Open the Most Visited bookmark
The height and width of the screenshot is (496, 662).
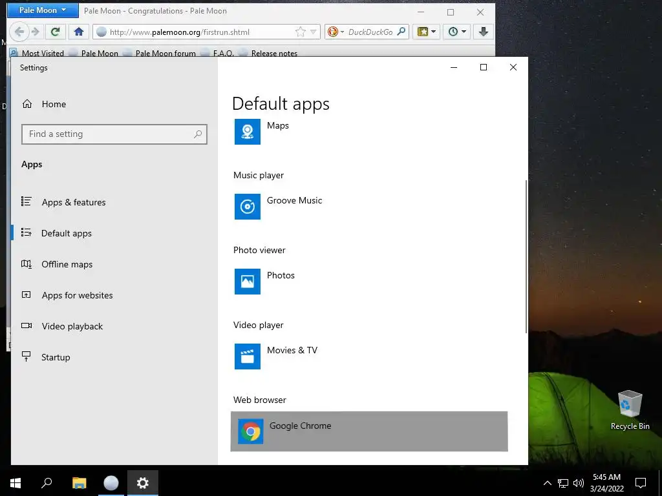(37, 53)
